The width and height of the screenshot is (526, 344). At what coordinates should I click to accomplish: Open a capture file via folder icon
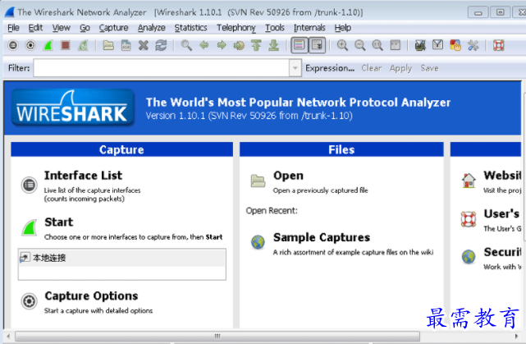pyautogui.click(x=108, y=45)
